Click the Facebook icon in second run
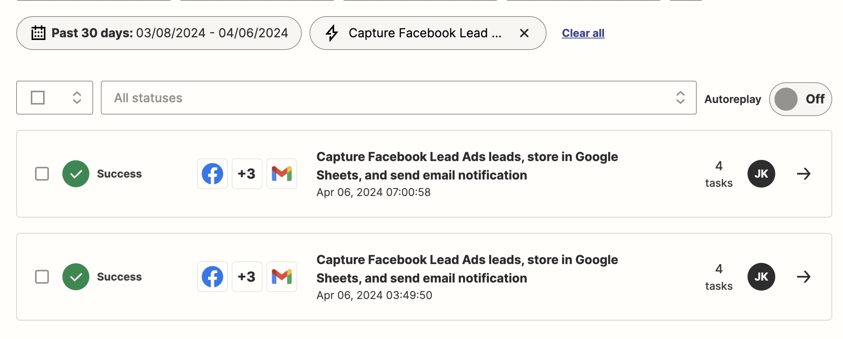The image size is (843, 339). point(212,277)
